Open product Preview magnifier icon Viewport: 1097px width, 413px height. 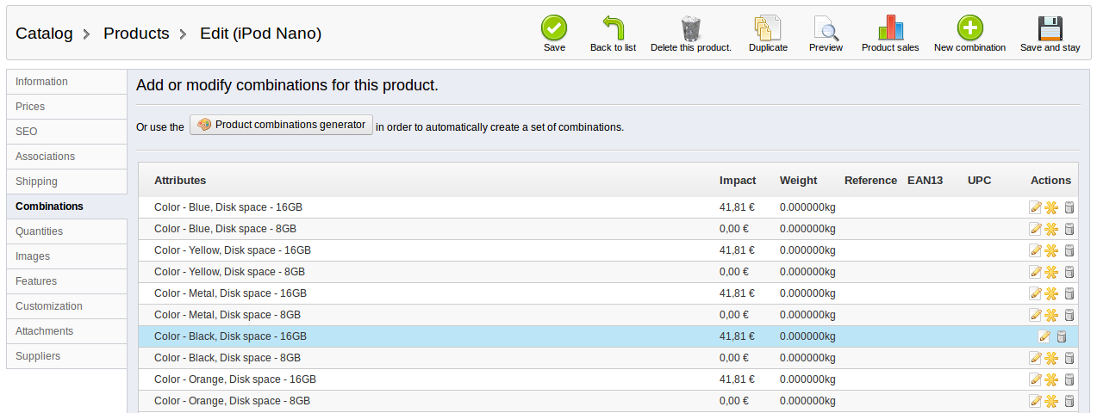[826, 28]
